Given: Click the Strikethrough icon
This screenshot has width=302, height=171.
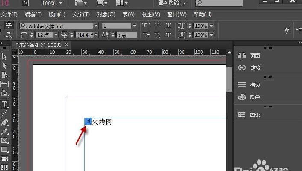Looking at the screenshot, I should pyautogui.click(x=169, y=35).
